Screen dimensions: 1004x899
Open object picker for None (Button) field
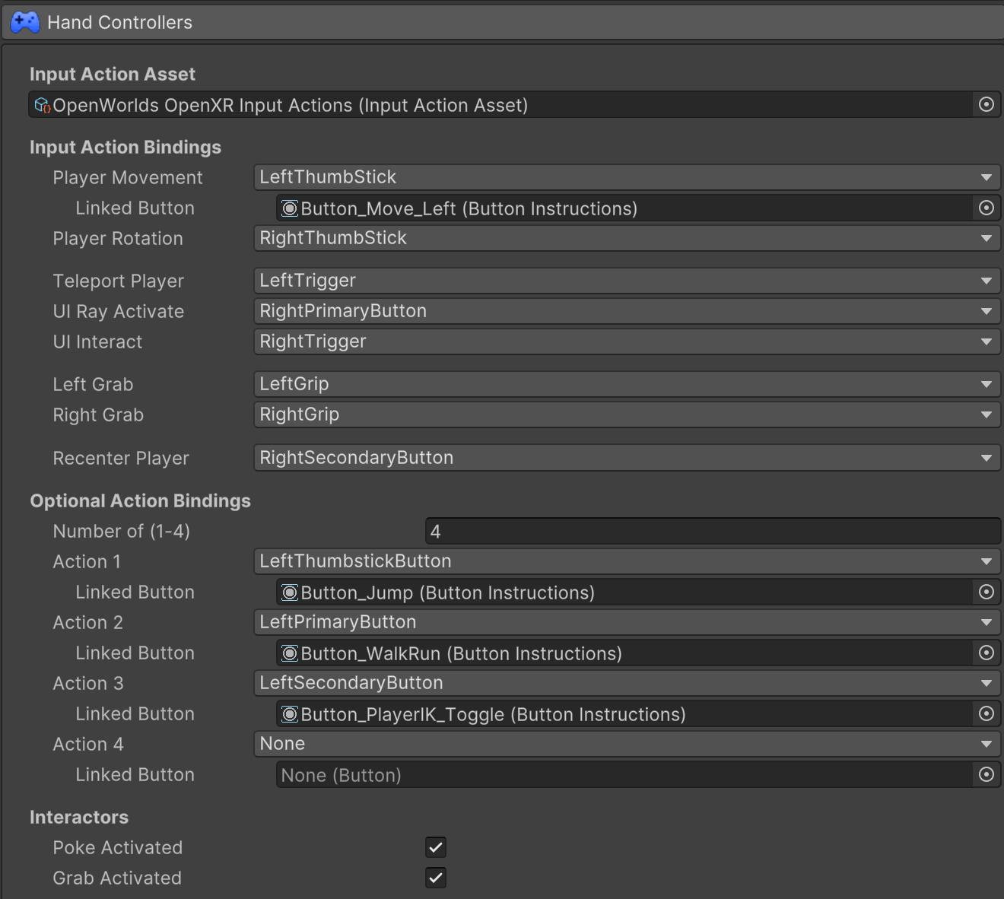pyautogui.click(x=986, y=775)
